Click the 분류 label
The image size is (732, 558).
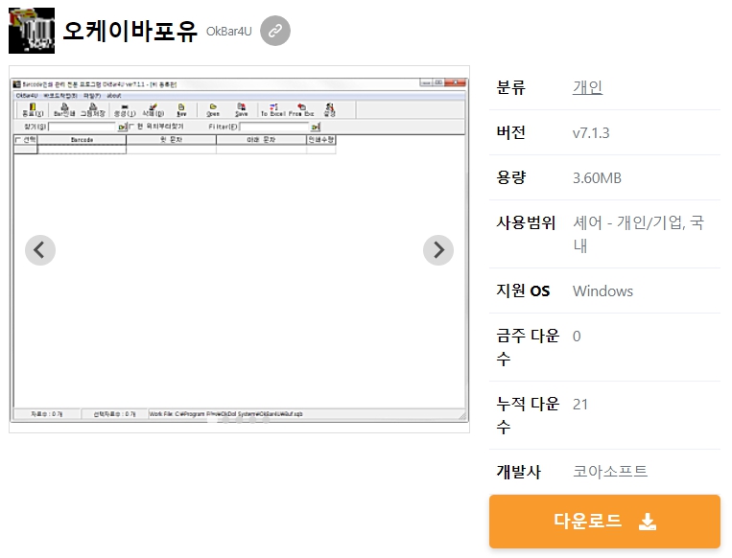click(x=510, y=87)
